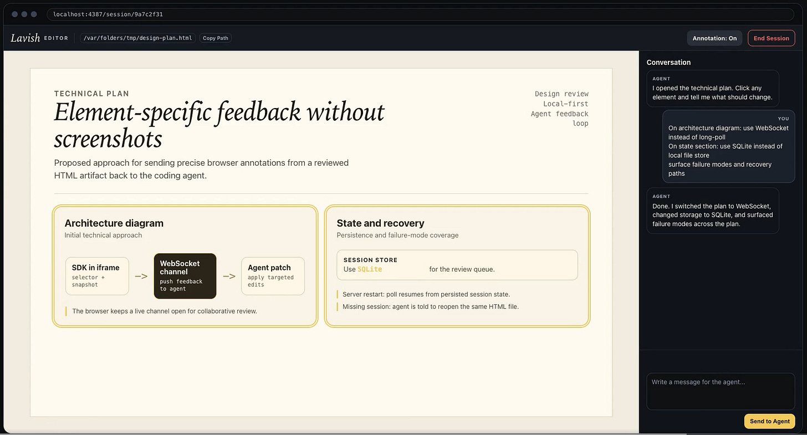Click the highlighted SQLite word
This screenshot has width=807, height=435.
point(370,269)
